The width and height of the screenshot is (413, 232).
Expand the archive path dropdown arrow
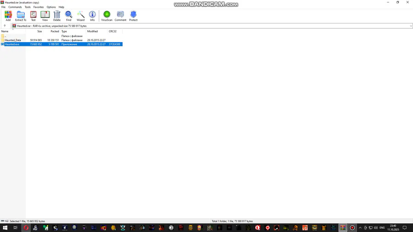click(411, 26)
